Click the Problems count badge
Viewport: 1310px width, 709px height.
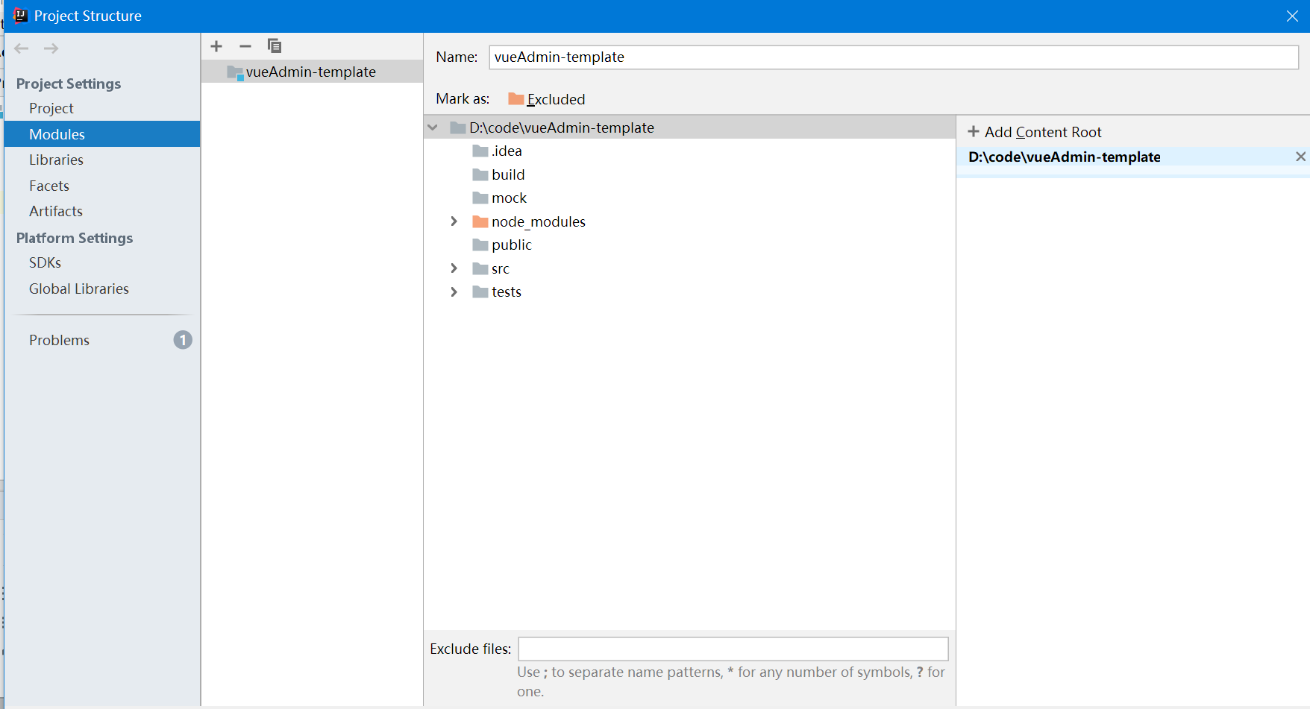183,340
